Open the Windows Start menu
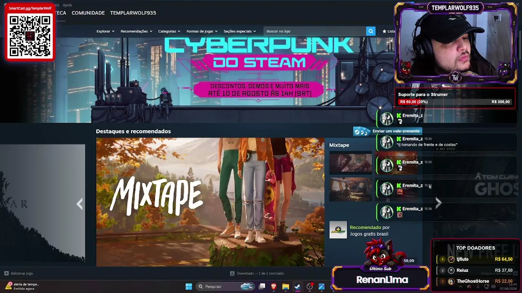Screen dimensions: 522x293 [x=189, y=286]
